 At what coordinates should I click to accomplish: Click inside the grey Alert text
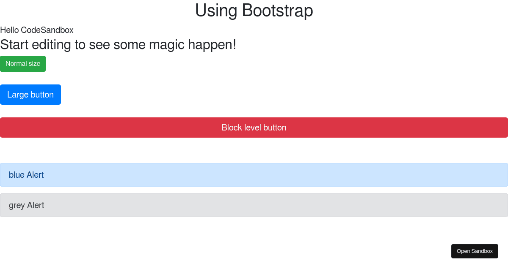[27, 205]
